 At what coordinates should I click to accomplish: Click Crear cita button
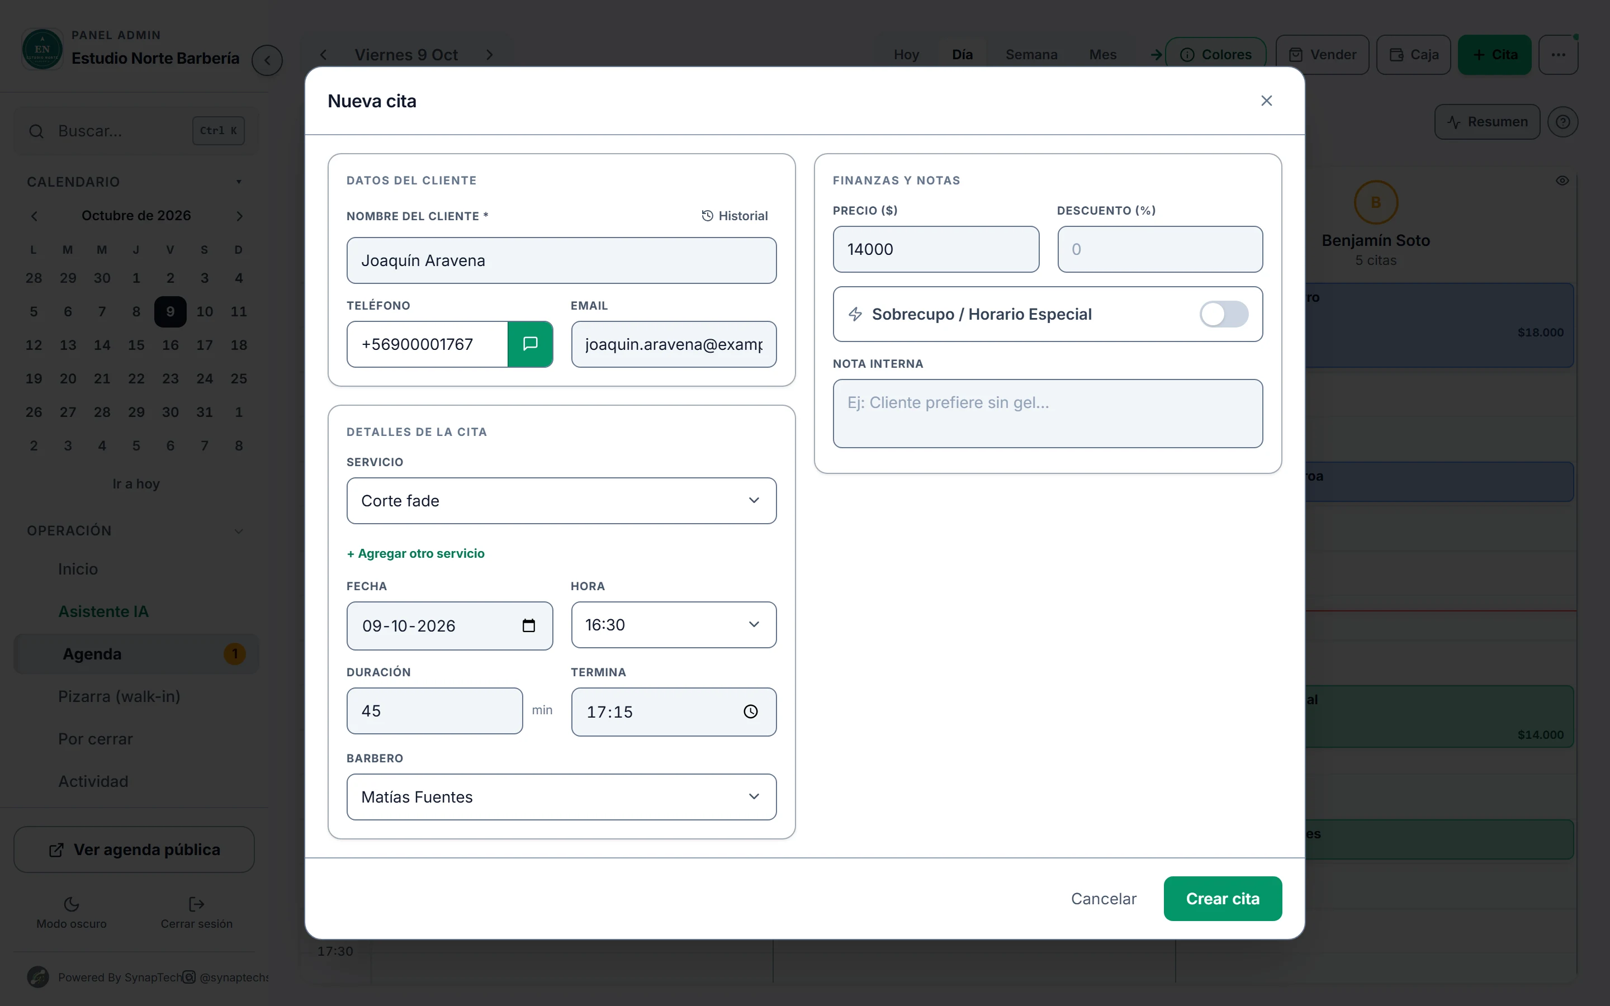1222,898
